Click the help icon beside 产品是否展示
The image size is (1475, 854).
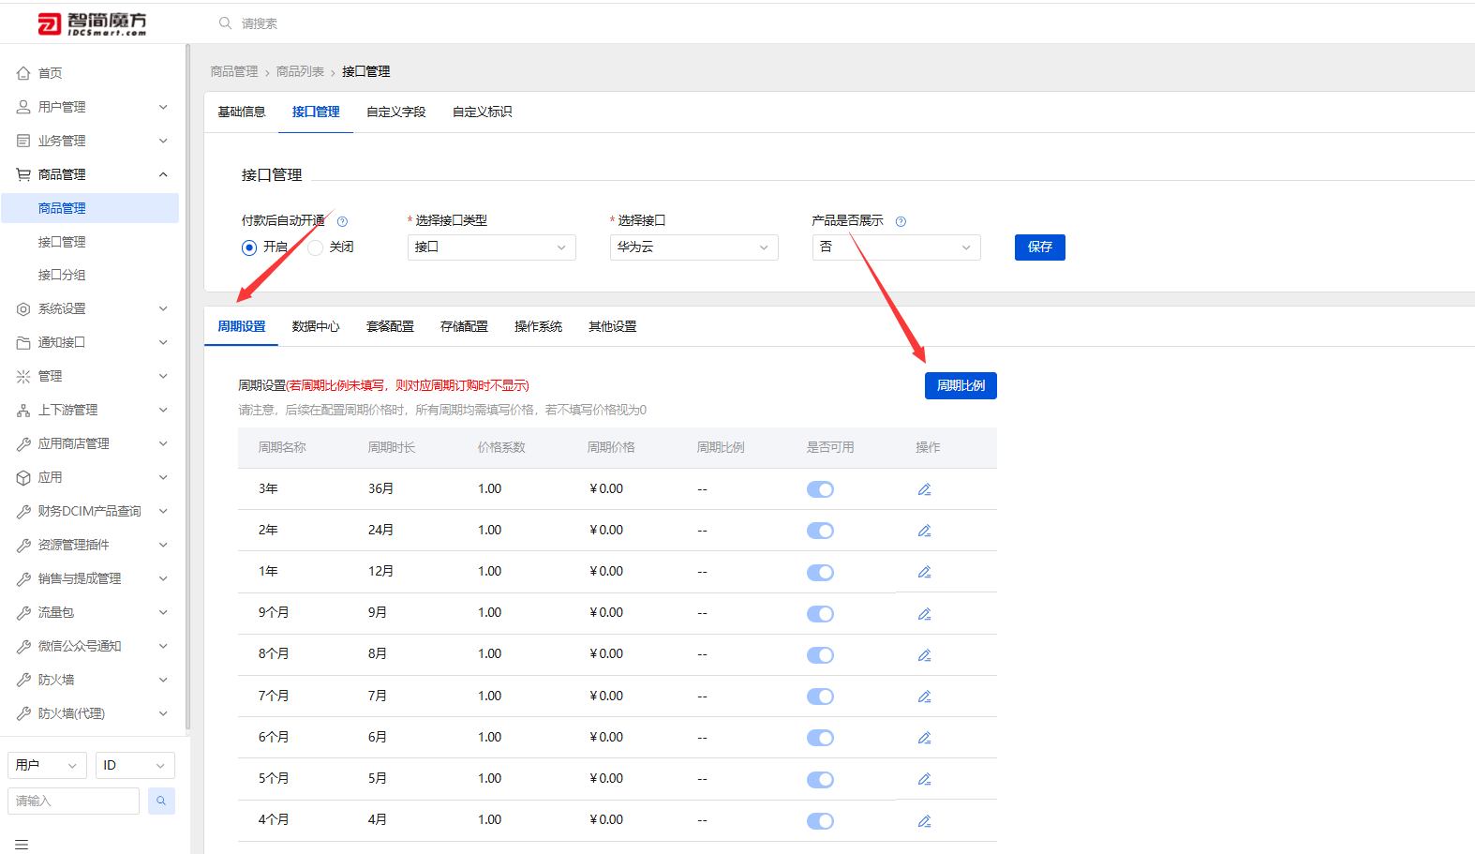click(901, 221)
